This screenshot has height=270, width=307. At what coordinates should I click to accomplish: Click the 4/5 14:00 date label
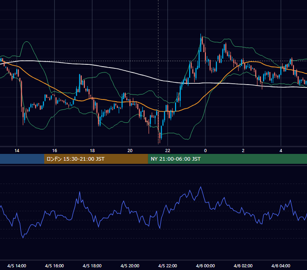(17, 265)
